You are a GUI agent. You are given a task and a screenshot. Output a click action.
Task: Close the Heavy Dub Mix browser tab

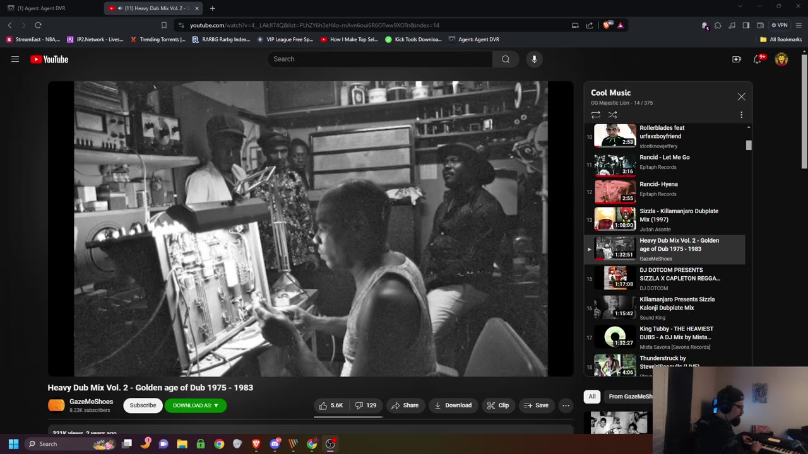[x=197, y=8]
